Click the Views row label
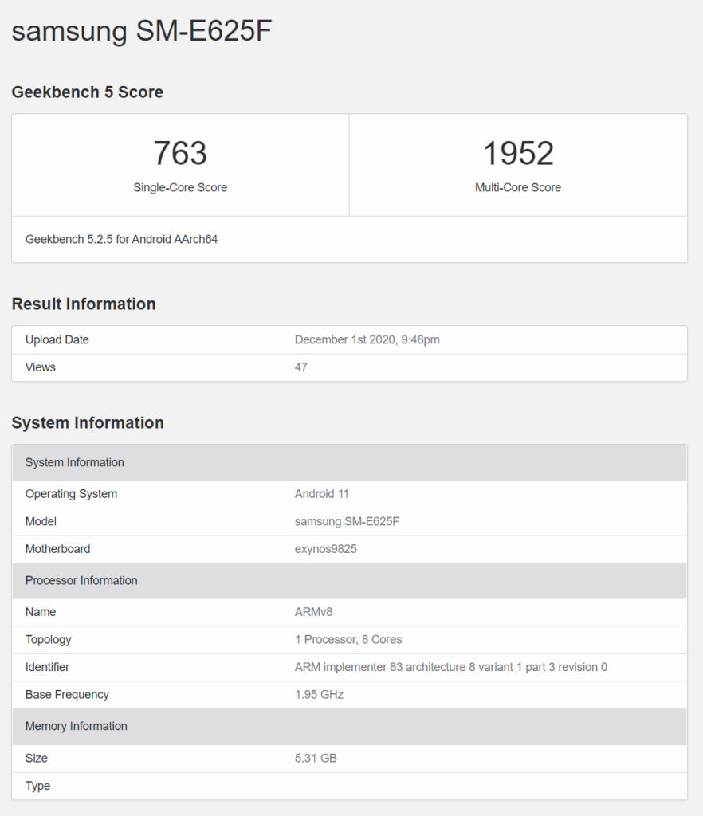Viewport: 703px width, 816px height. [40, 367]
